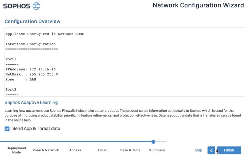This screenshot has height=159, width=247.
Task: Select the Zone & Network wizard step
Action: (x=46, y=150)
